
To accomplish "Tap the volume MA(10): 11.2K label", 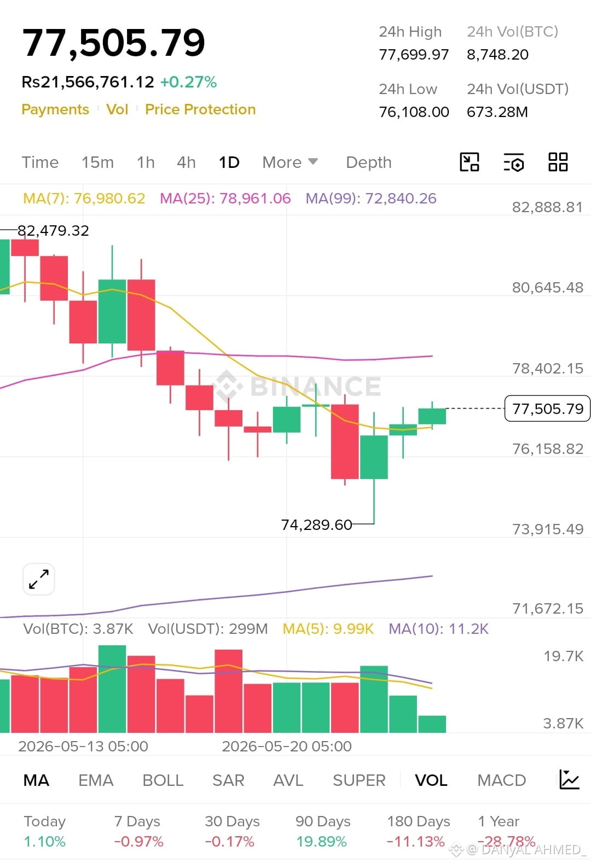I will [438, 629].
